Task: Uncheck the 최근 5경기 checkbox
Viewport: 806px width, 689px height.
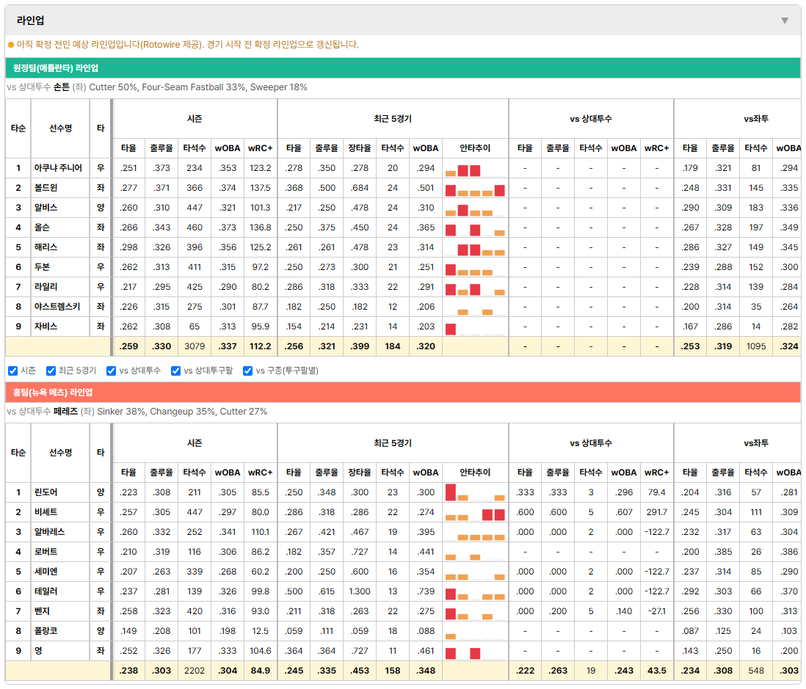Action: click(x=51, y=371)
